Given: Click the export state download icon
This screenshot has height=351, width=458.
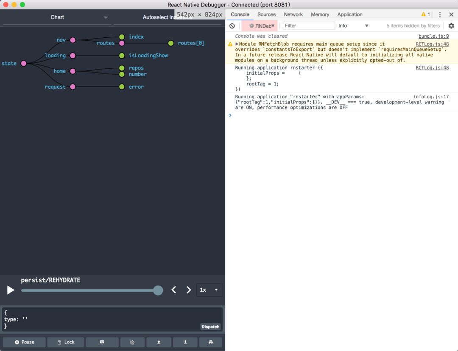Looking at the screenshot, I should click(x=185, y=342).
